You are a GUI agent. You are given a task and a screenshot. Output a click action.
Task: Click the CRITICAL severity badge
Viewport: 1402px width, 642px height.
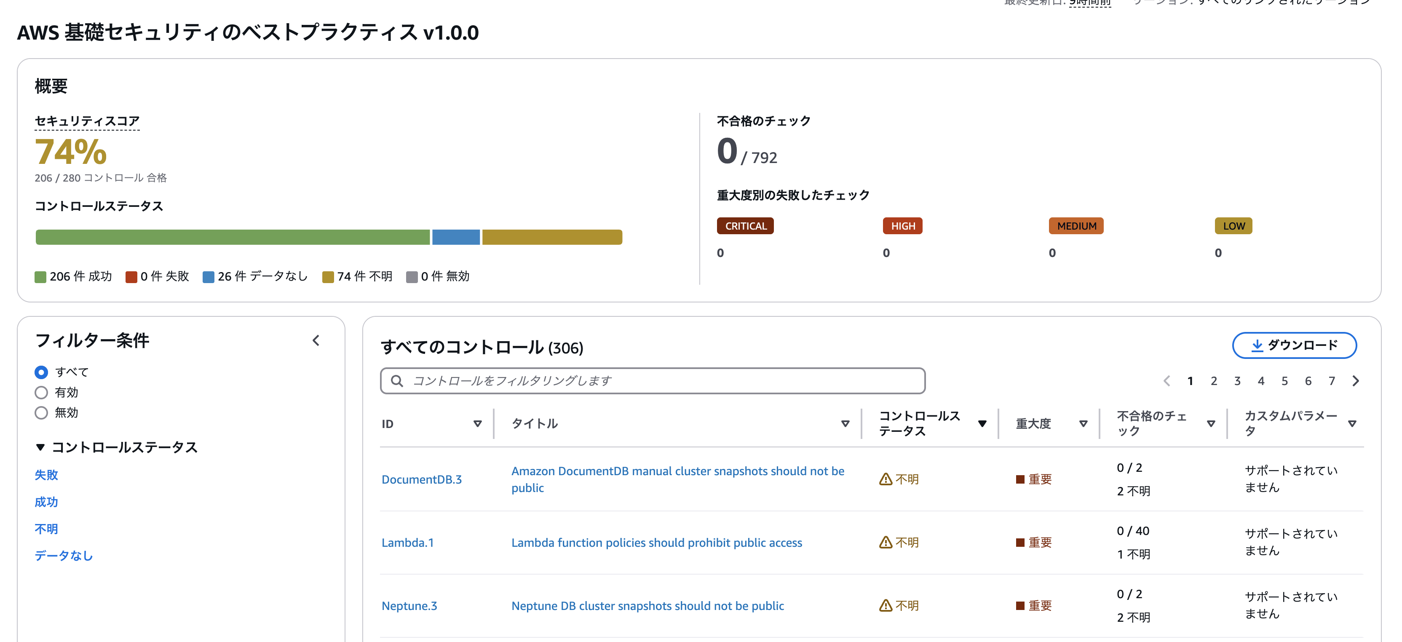pyautogui.click(x=746, y=226)
